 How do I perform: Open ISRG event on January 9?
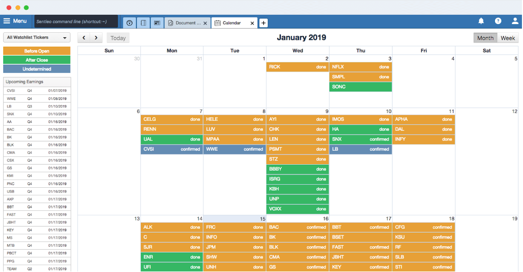(298, 179)
